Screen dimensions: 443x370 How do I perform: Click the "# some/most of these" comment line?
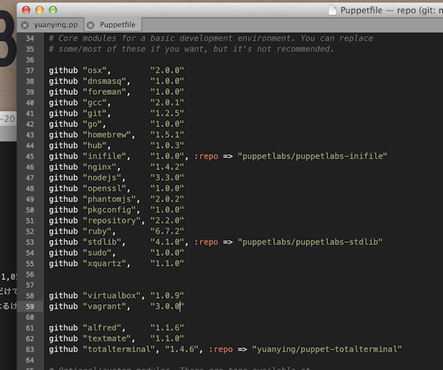tap(191, 49)
